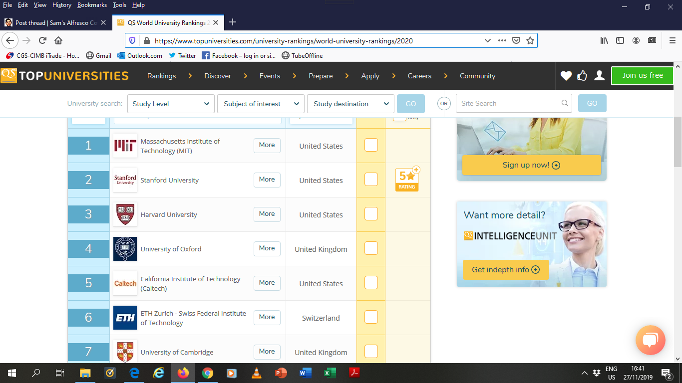Tick compare checkbox for Harvard University
The width and height of the screenshot is (682, 383).
[371, 213]
